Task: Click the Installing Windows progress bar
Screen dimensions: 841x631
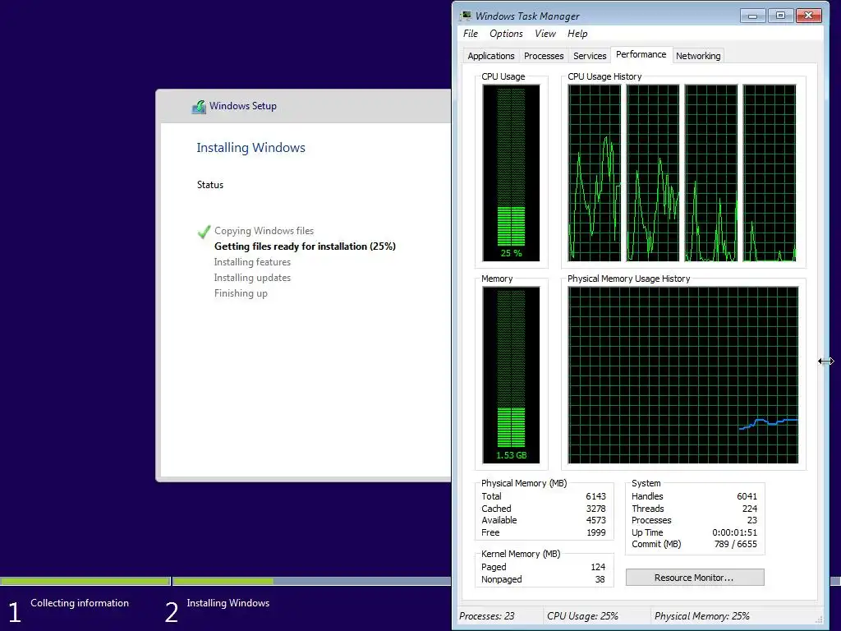Action: click(311, 581)
